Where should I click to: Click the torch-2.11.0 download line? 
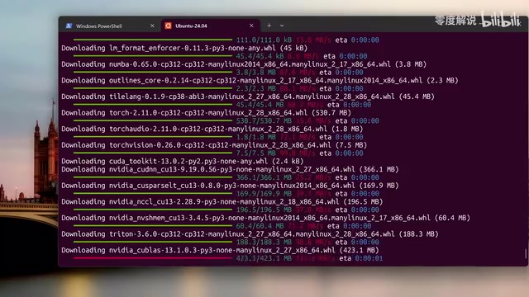tap(206, 113)
